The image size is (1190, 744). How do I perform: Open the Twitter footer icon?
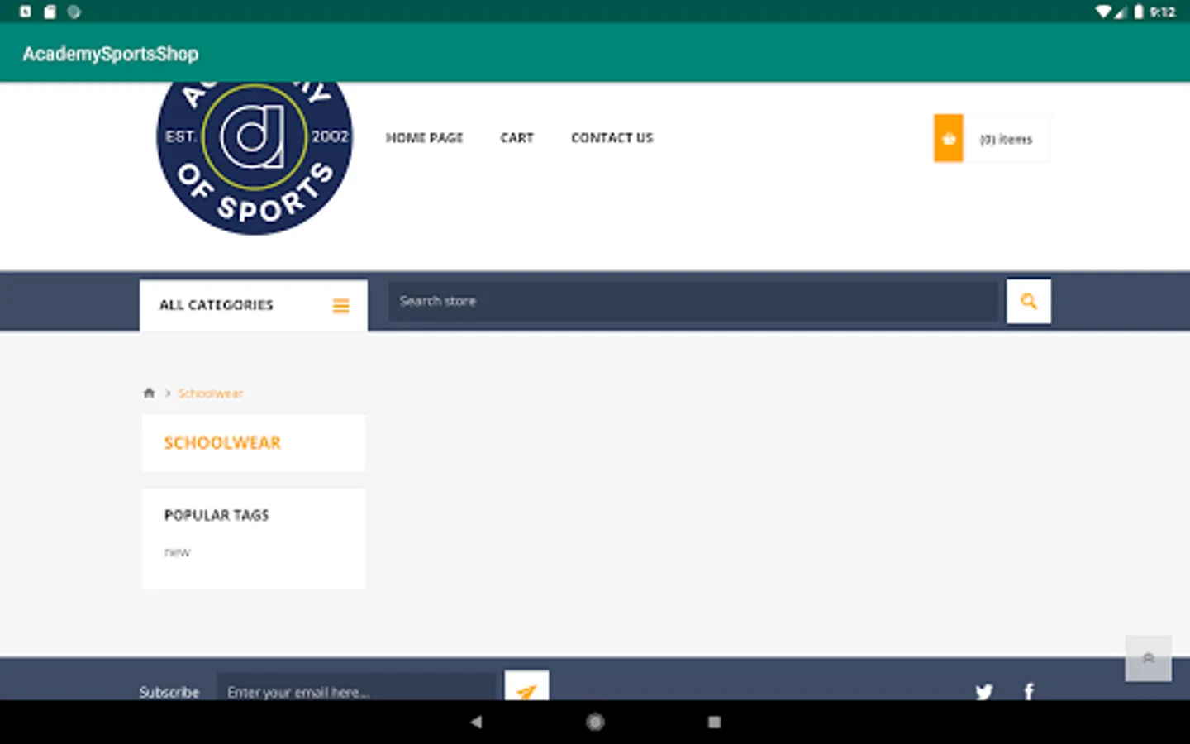click(983, 691)
